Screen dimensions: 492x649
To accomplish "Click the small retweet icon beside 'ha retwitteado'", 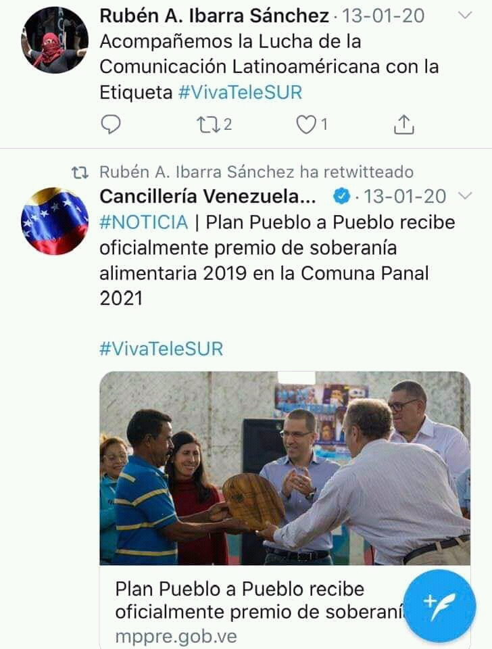I will (x=80, y=172).
